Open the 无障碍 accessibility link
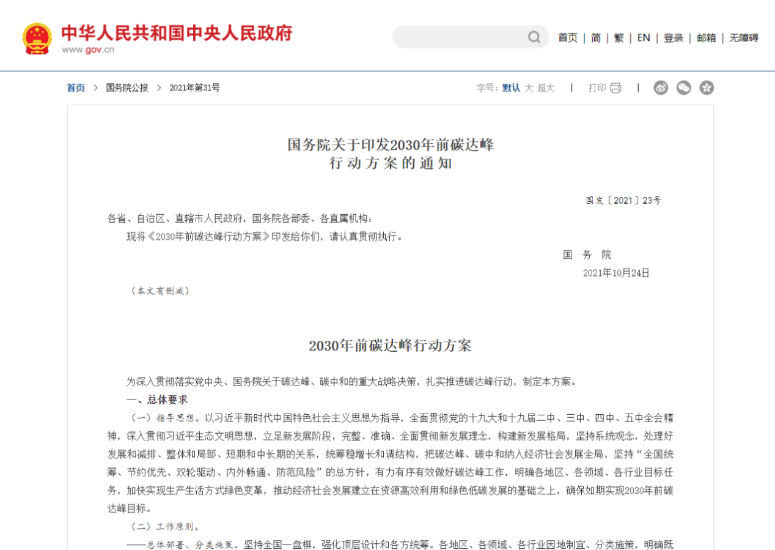This screenshot has height=550, width=775. (743, 38)
